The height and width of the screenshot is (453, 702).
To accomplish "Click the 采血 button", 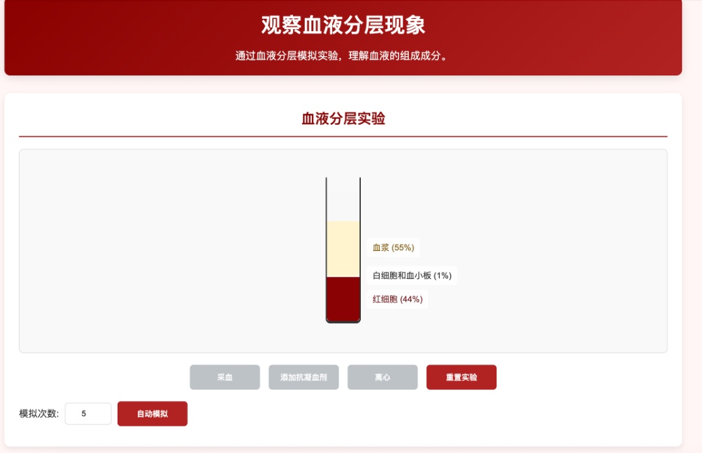I will click(x=224, y=377).
